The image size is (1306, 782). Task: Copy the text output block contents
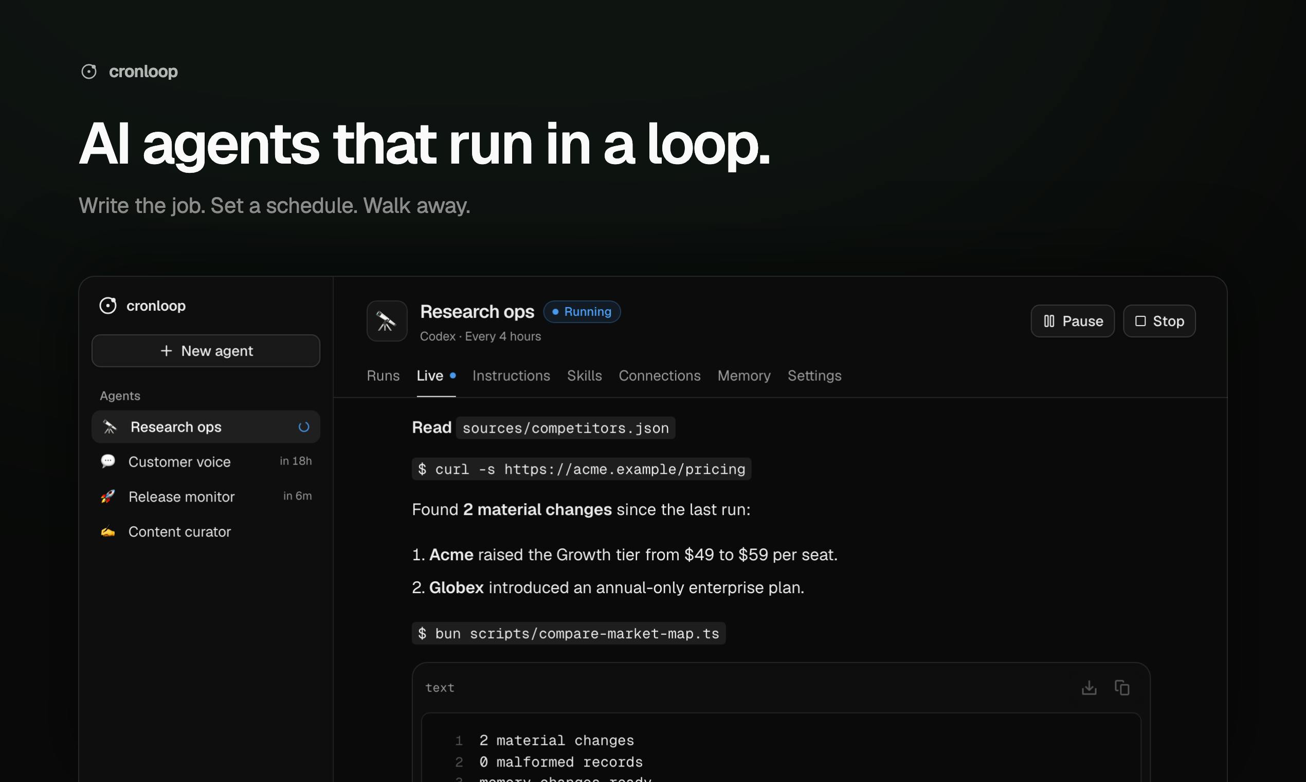pyautogui.click(x=1122, y=688)
